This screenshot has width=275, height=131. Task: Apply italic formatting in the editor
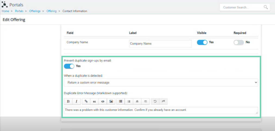click(76, 102)
